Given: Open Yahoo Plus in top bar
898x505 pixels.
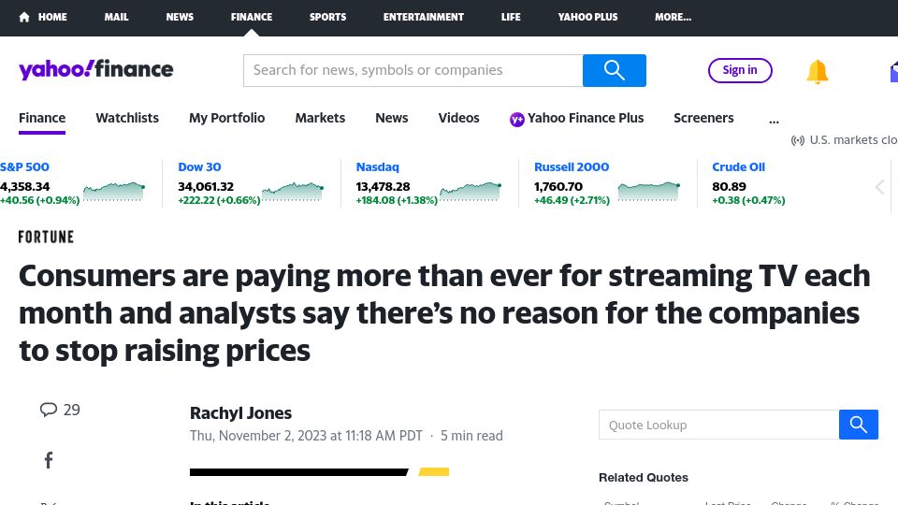Looking at the screenshot, I should pyautogui.click(x=587, y=17).
